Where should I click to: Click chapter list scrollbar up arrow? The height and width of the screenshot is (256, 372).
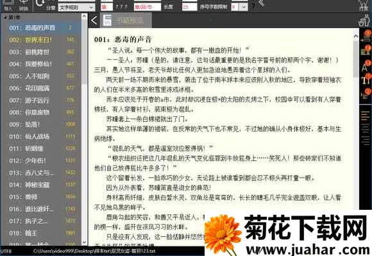click(84, 17)
